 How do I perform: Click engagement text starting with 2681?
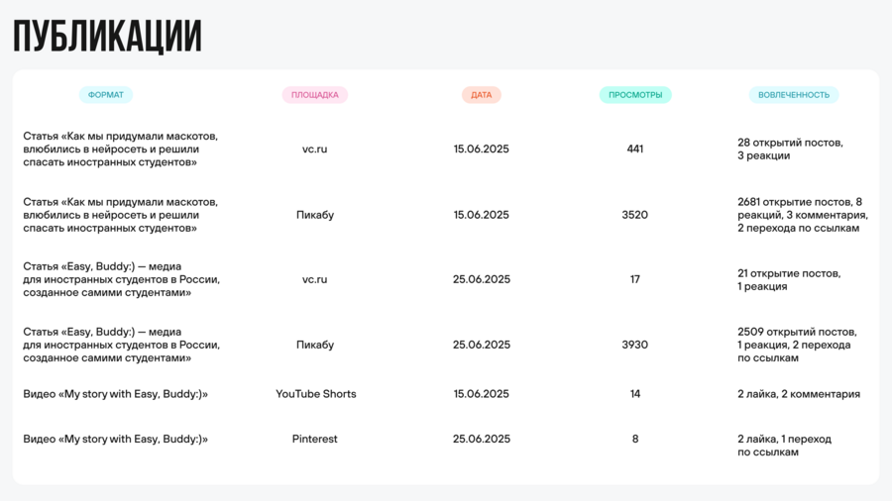tap(802, 215)
